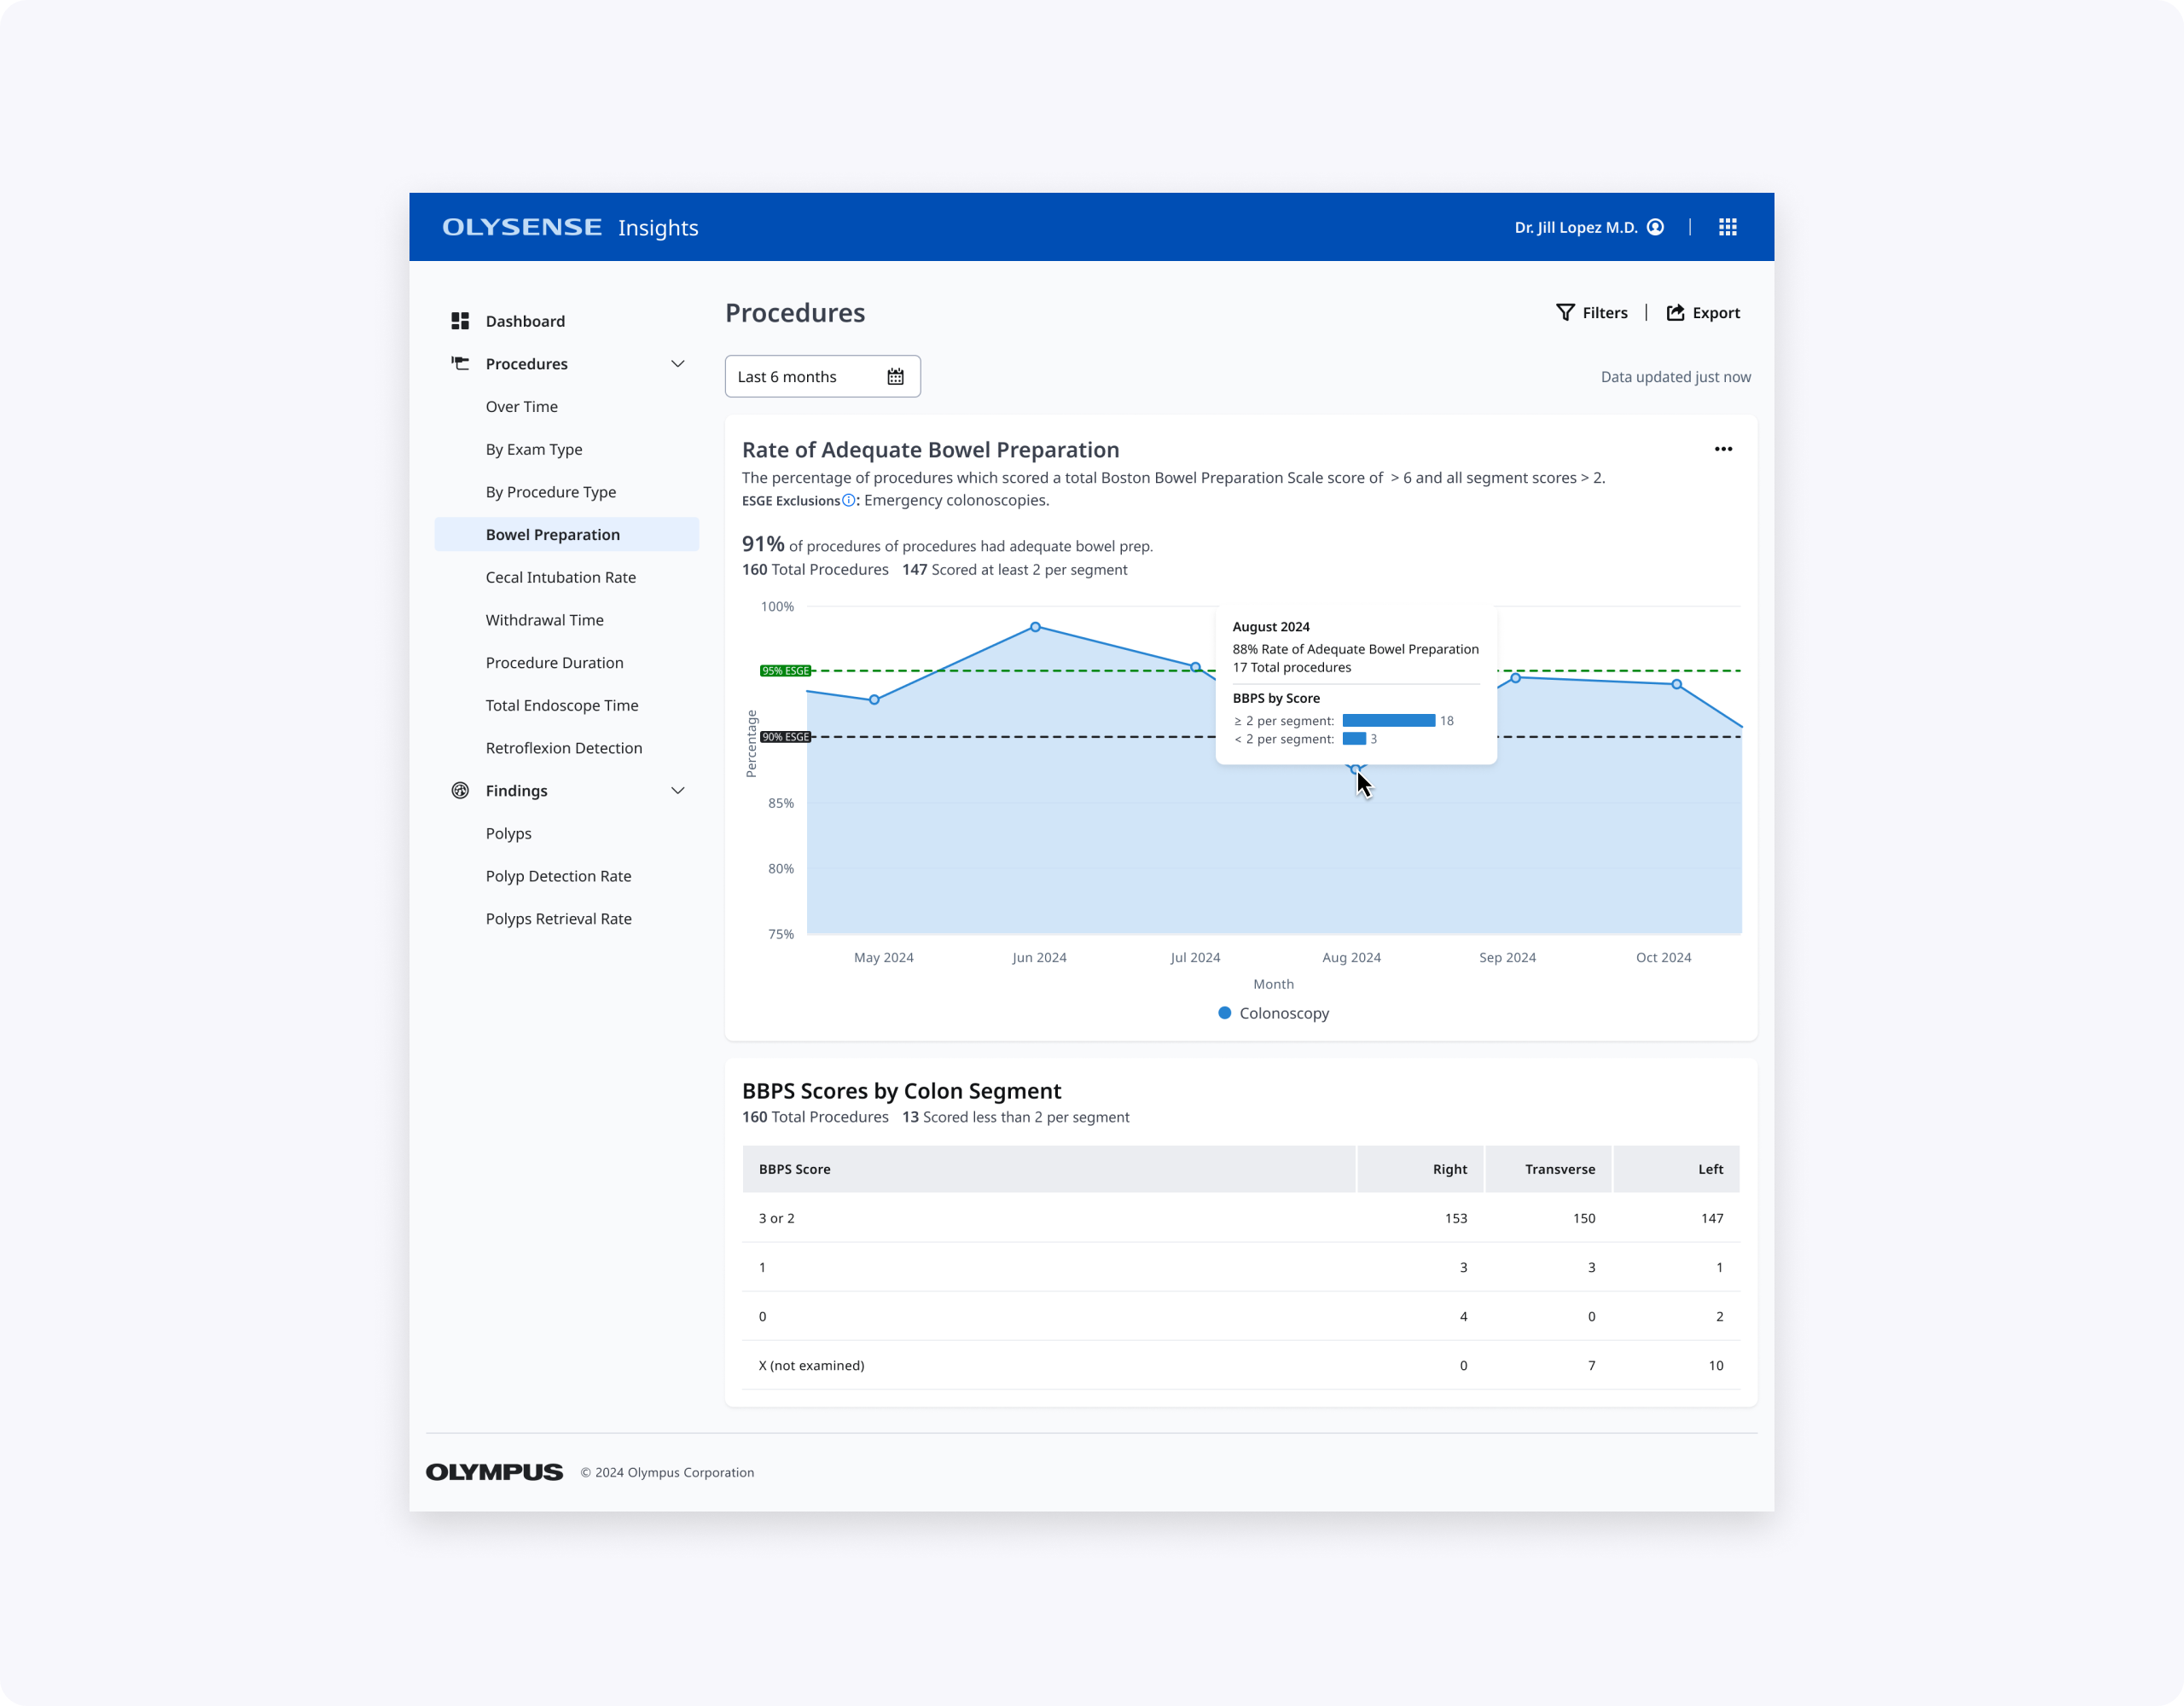Image resolution: width=2184 pixels, height=1706 pixels.
Task: Collapse the Findings sidebar section
Action: [x=677, y=790]
